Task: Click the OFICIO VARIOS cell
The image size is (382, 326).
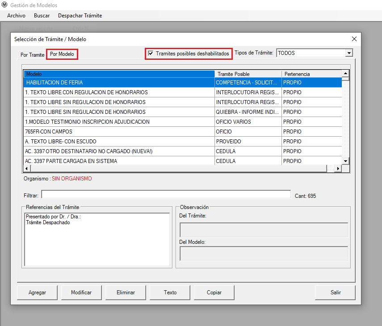Action: coord(248,122)
